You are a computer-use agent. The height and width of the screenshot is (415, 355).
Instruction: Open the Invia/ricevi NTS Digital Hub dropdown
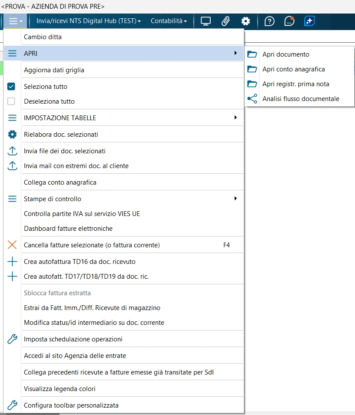pos(89,21)
